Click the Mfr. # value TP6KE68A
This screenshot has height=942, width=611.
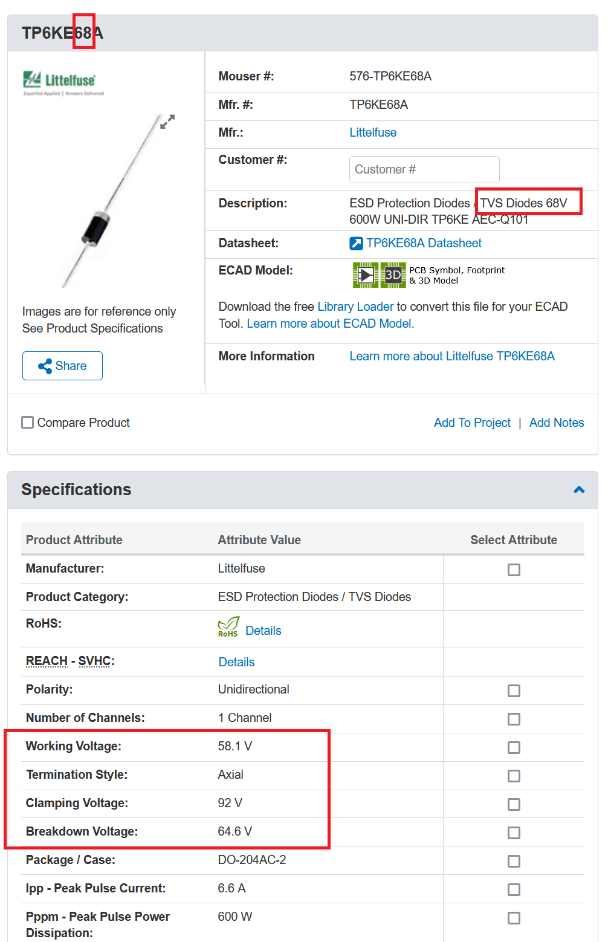(x=378, y=105)
